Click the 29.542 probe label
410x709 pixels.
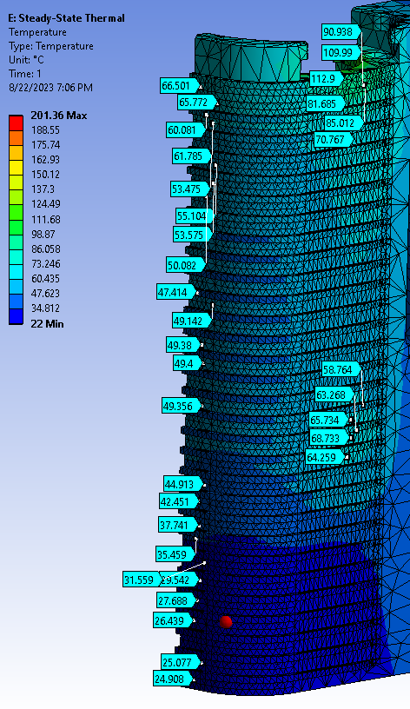pos(179,580)
